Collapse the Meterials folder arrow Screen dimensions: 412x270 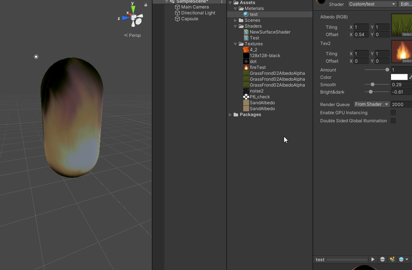tap(235, 8)
